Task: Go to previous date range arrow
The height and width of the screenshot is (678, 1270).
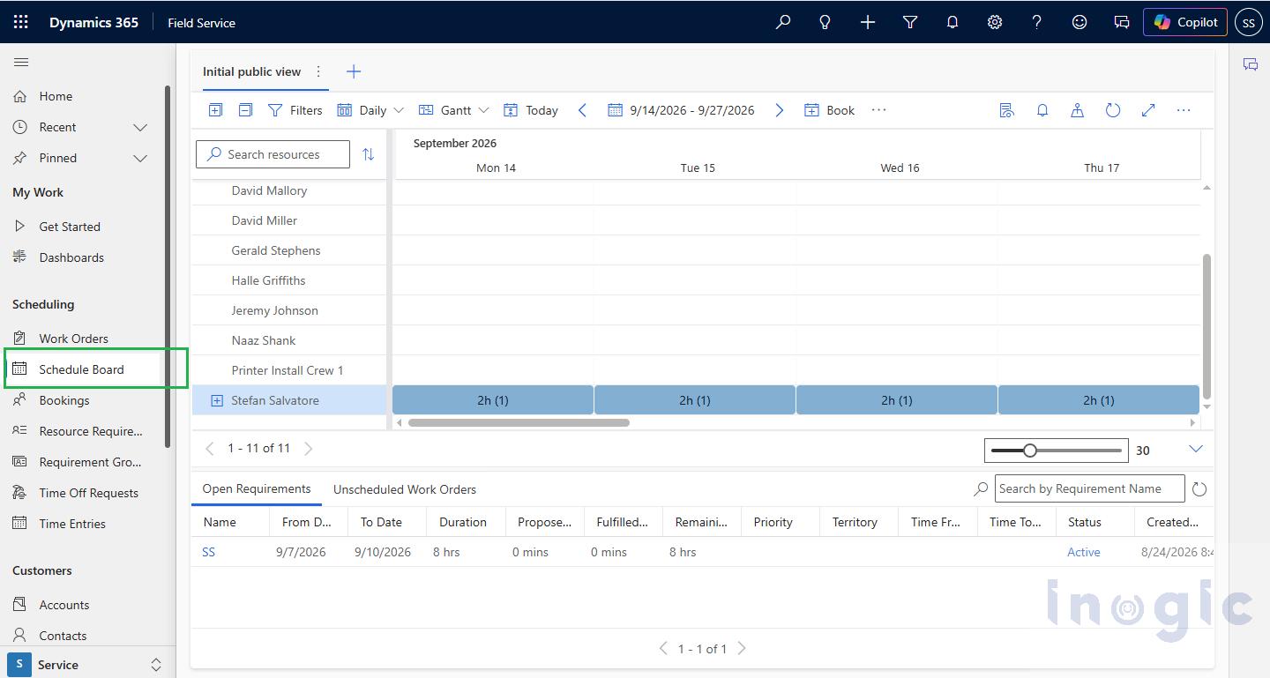Action: click(x=582, y=110)
